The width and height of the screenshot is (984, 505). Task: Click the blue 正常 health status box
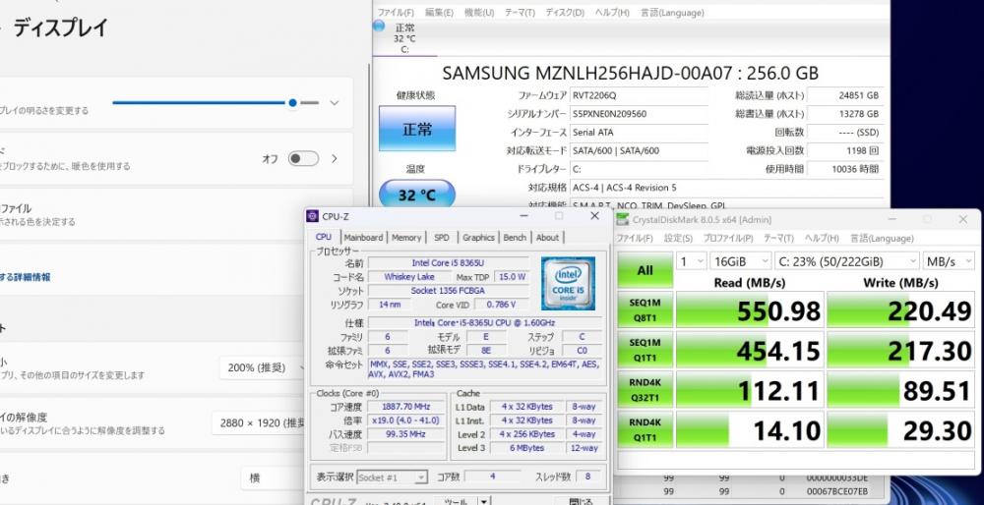417,129
